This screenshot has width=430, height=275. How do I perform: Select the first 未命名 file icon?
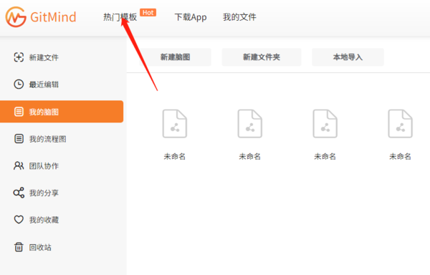[x=175, y=123]
